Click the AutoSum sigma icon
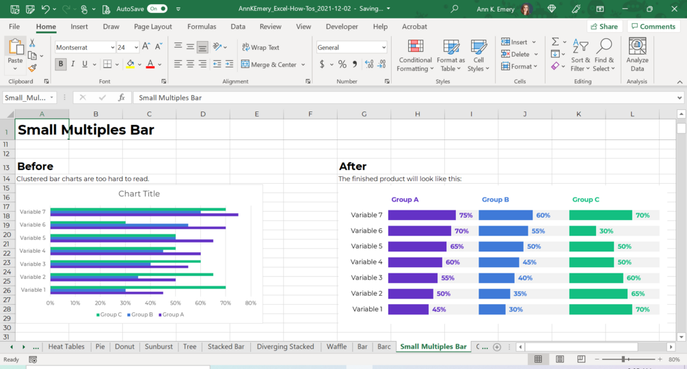687x369 pixels. [555, 42]
